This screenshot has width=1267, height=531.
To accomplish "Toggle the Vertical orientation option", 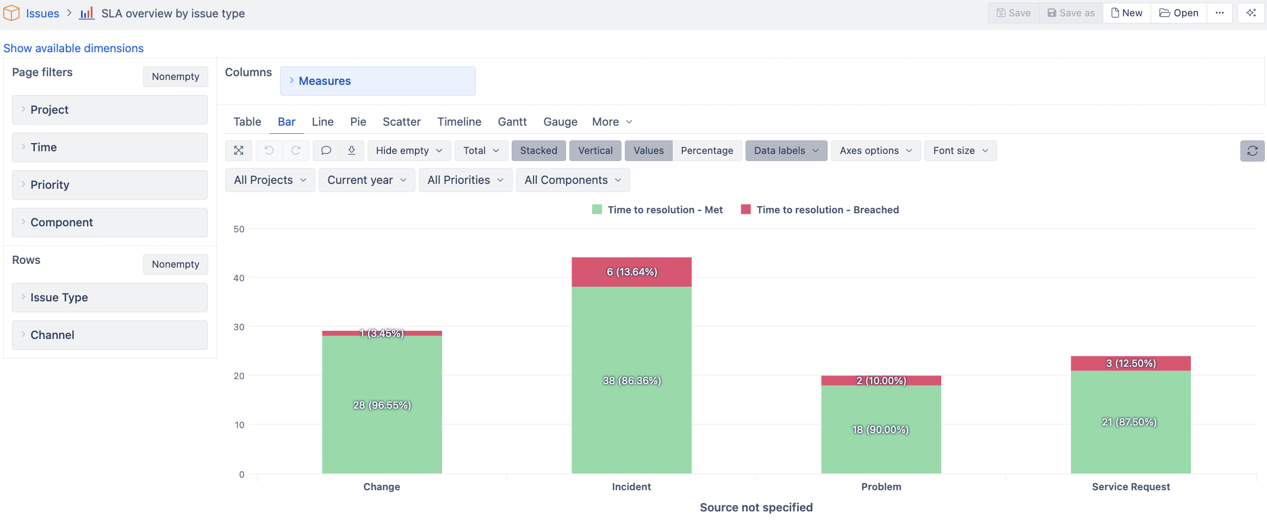I will coord(595,151).
